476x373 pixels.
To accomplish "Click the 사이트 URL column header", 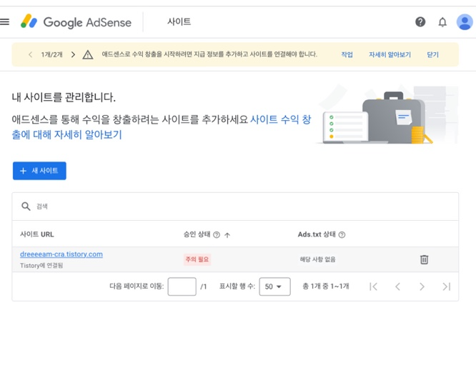I will 37,234.
